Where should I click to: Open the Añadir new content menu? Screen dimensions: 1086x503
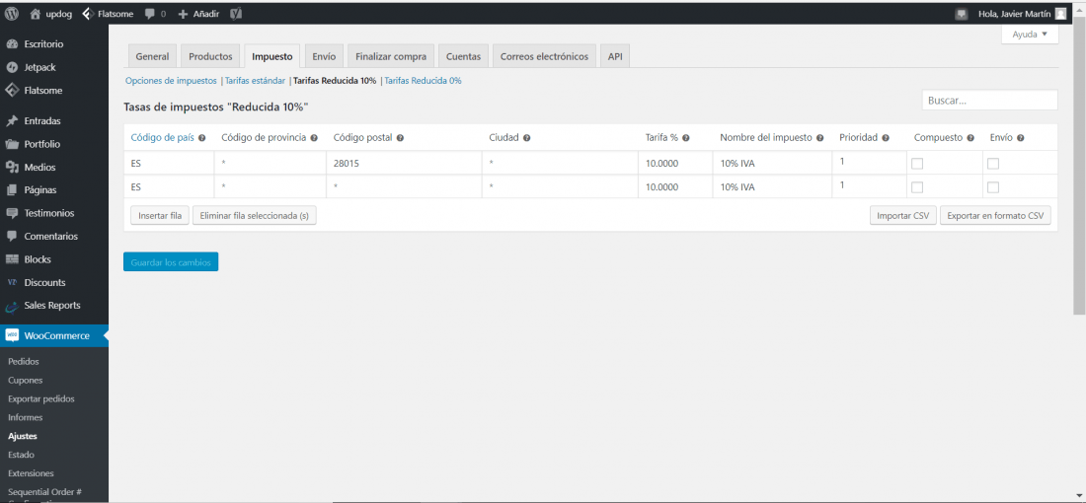(198, 13)
